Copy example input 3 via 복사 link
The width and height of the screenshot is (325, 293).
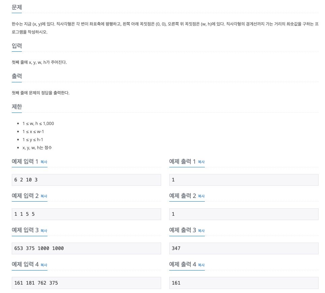(44, 231)
